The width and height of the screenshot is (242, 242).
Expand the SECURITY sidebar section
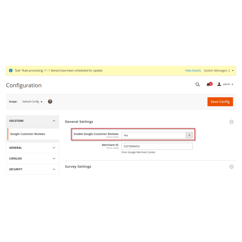(54, 169)
